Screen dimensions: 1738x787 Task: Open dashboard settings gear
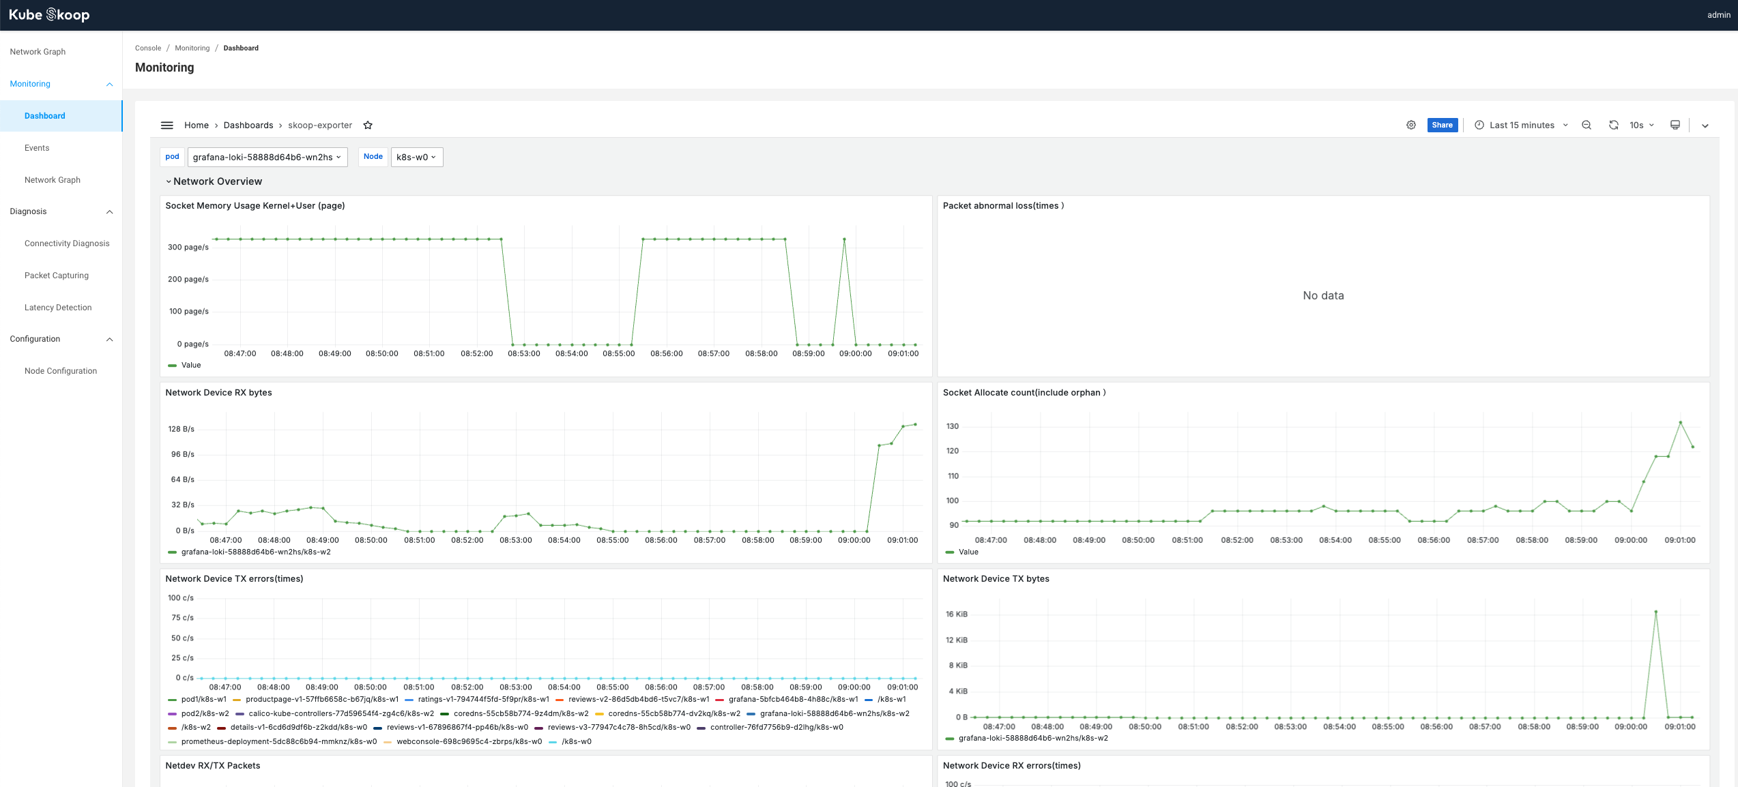(x=1411, y=125)
